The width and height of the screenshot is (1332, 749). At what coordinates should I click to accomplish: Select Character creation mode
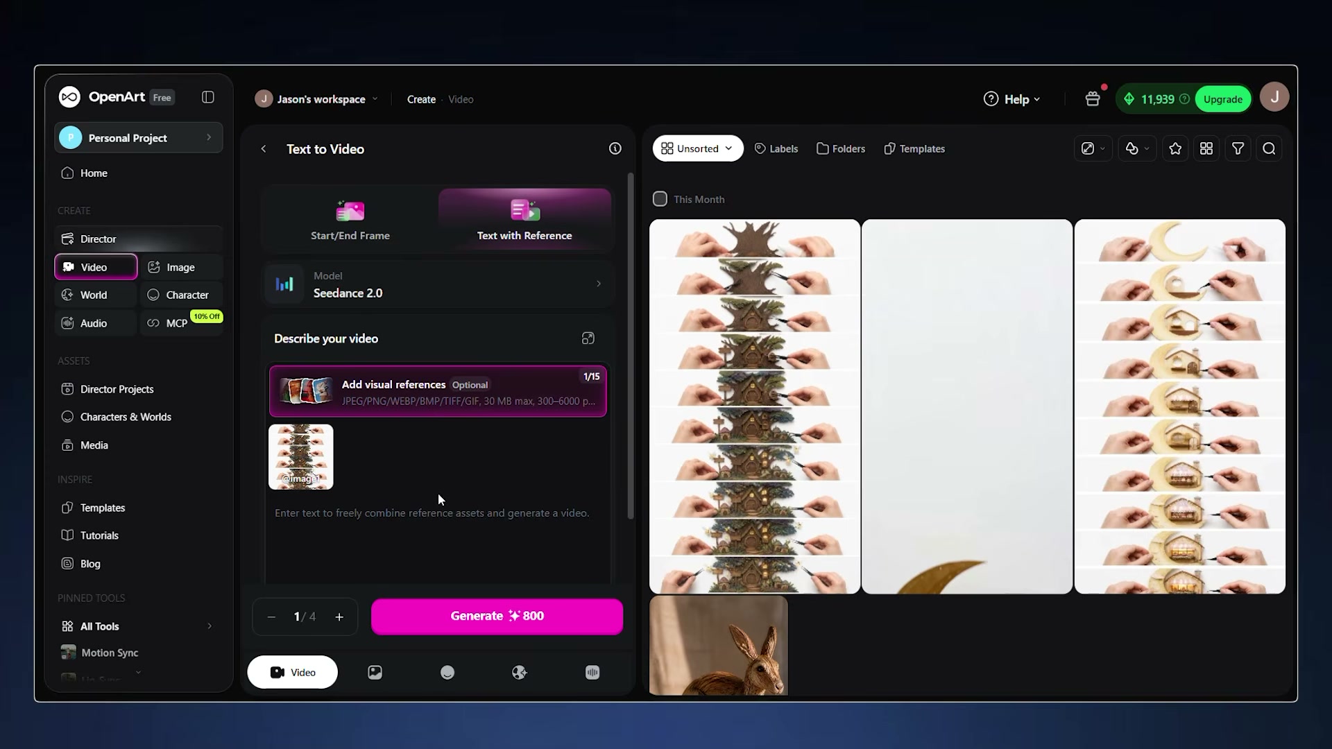tap(182, 295)
